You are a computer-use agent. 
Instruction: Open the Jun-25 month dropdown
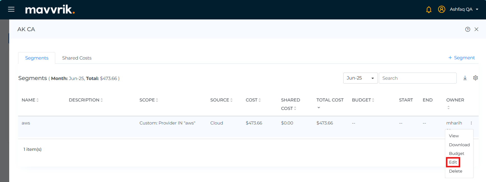click(x=360, y=78)
